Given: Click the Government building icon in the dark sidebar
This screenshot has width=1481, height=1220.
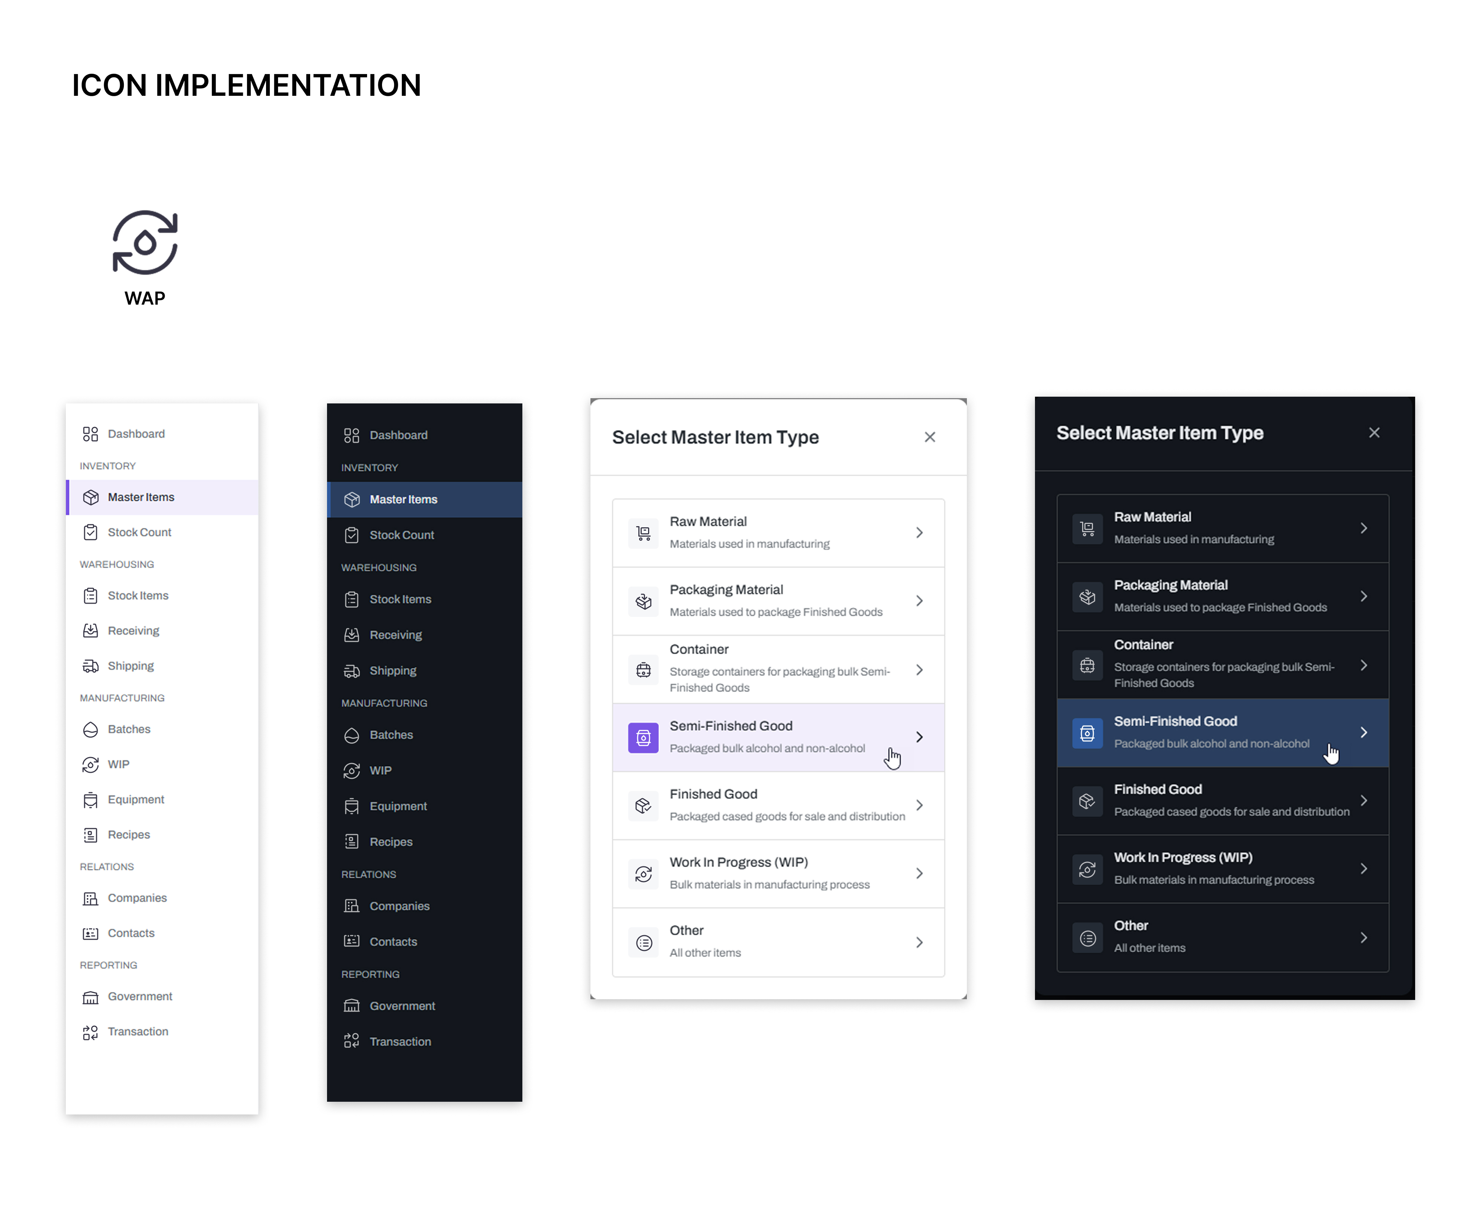Looking at the screenshot, I should pyautogui.click(x=351, y=1006).
